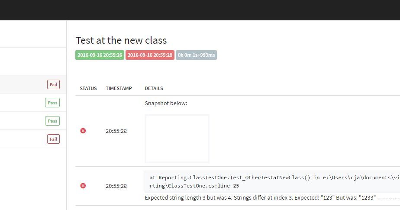Click the gray duration badge 0h 0m 1s+993ms
Image resolution: width=400 pixels, height=210 pixels.
(x=196, y=55)
